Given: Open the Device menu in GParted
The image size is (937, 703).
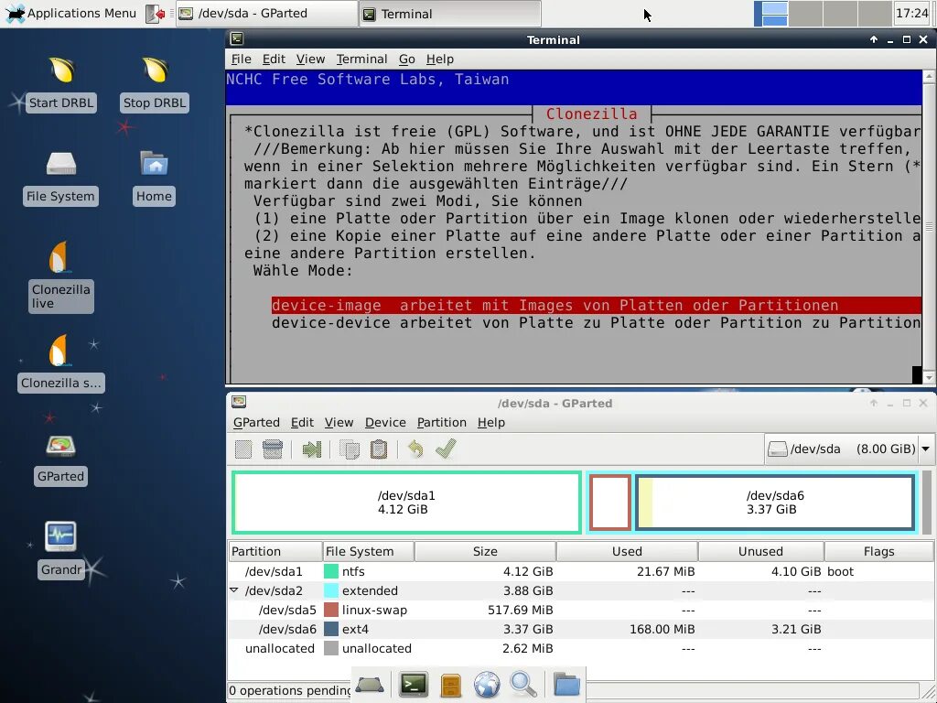Looking at the screenshot, I should point(385,422).
